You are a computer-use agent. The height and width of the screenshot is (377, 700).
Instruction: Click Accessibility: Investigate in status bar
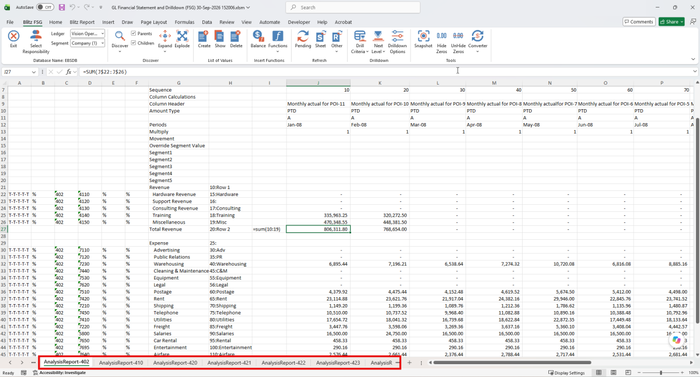coord(58,372)
